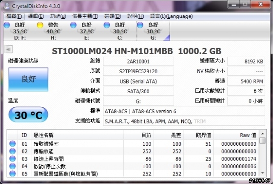Close the CrystalDiskInfo window
The image size is (273, 184).
pyautogui.click(x=261, y=4)
